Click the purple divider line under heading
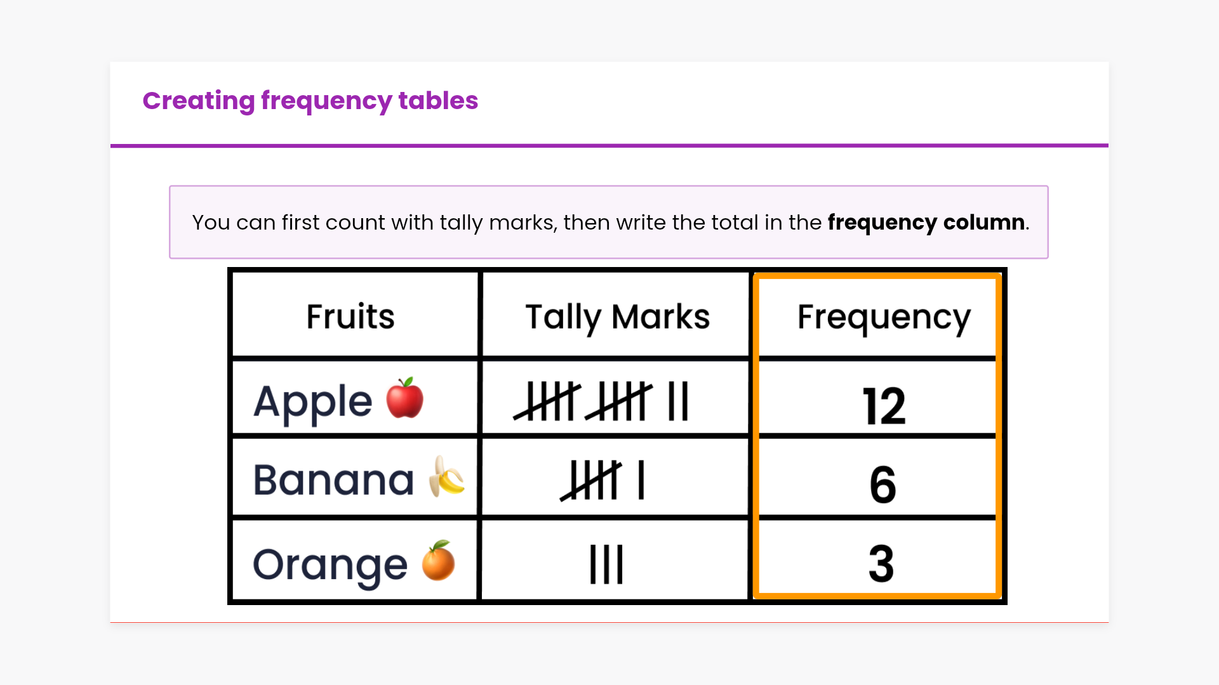The height and width of the screenshot is (685, 1219). (x=609, y=145)
